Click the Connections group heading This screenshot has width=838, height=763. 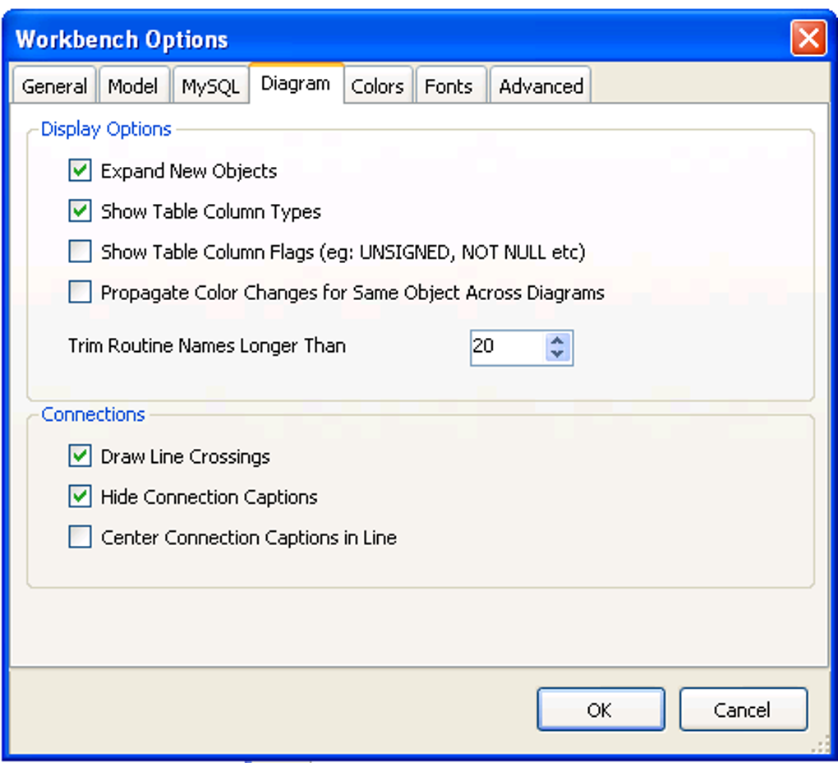click(x=93, y=414)
